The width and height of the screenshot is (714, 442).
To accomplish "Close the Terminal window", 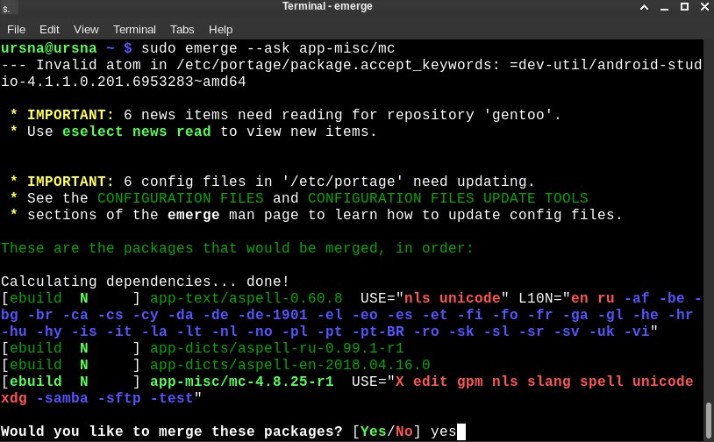I will click(705, 6).
